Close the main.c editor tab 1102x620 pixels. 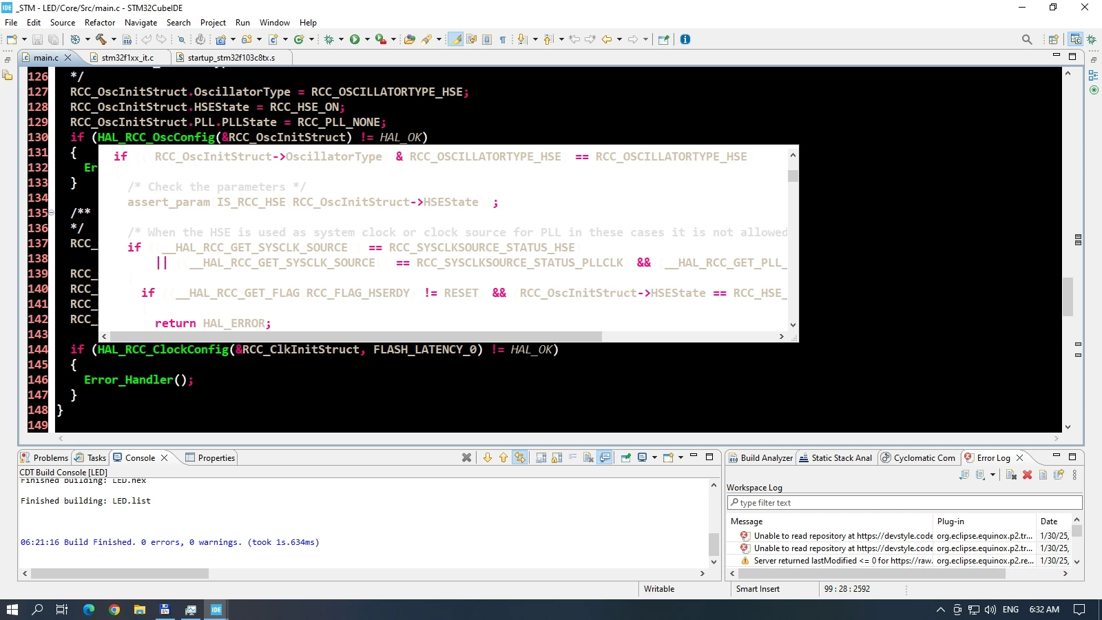(x=67, y=58)
